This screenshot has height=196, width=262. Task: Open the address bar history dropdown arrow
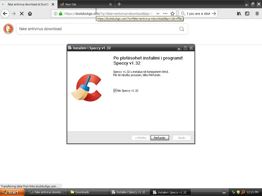pos(158,14)
